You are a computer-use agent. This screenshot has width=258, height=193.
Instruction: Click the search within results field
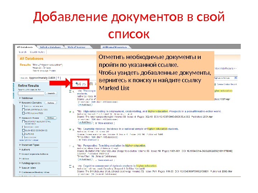click(31, 93)
